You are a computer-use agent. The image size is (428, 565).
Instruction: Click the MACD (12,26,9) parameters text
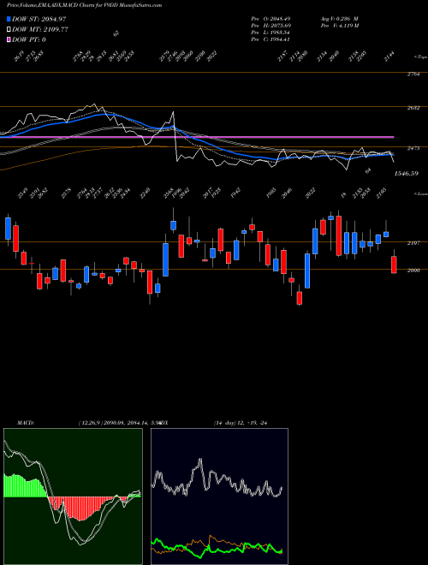[118, 423]
